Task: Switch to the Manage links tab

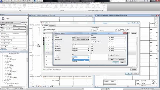Action: point(52,26)
